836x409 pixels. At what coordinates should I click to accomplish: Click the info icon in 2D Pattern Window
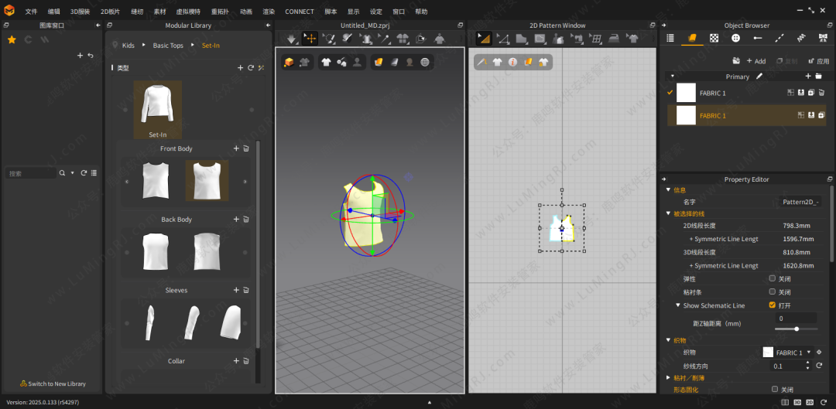(x=512, y=62)
